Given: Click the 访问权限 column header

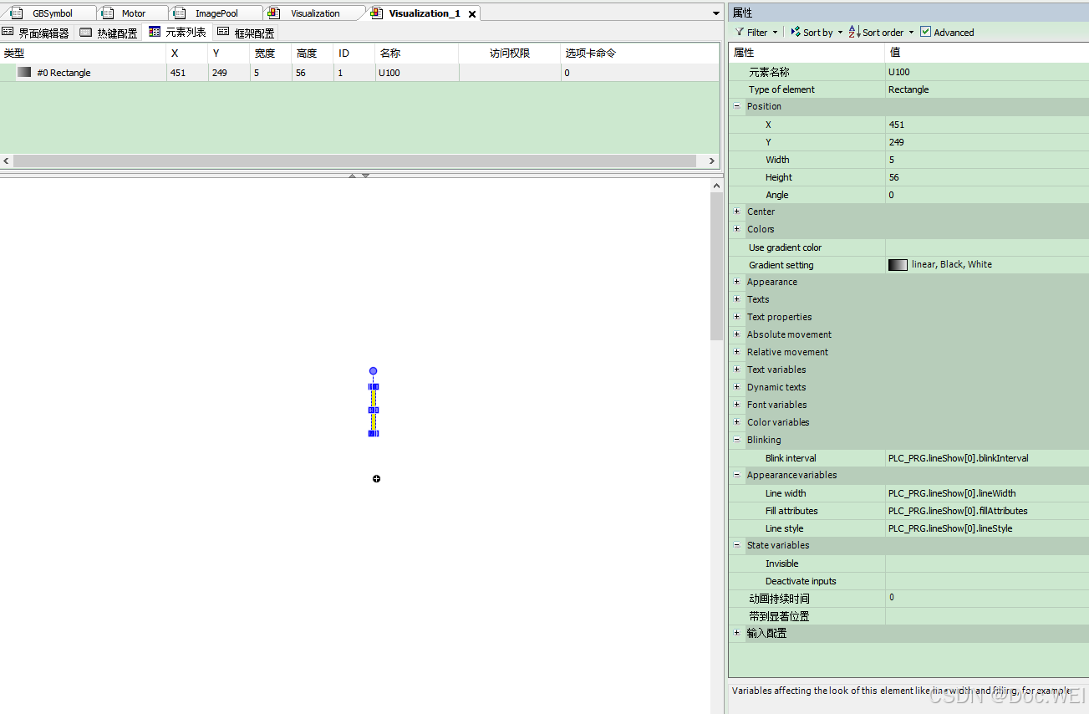Looking at the screenshot, I should (x=510, y=53).
